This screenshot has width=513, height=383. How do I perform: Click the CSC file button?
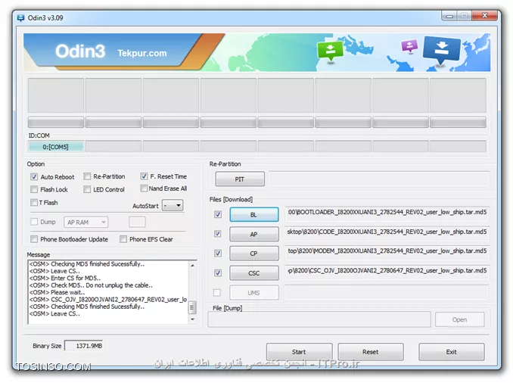click(x=254, y=273)
